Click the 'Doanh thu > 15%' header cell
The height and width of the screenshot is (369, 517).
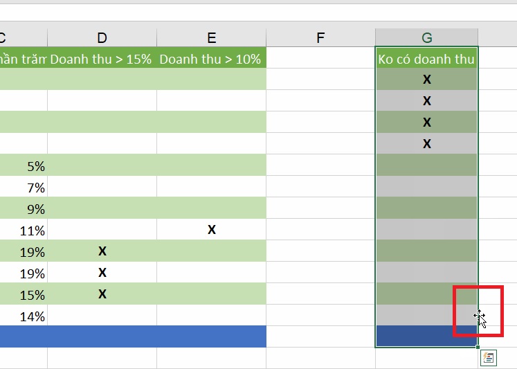tap(102, 57)
